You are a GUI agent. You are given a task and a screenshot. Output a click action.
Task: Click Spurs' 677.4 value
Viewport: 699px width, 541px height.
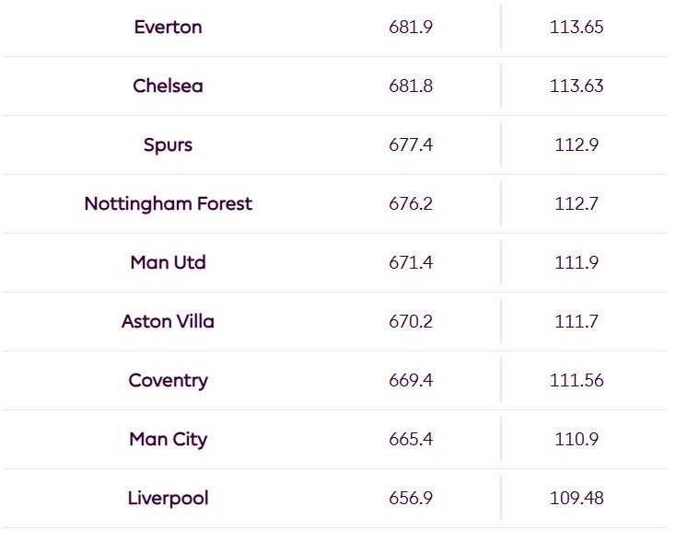[411, 144]
